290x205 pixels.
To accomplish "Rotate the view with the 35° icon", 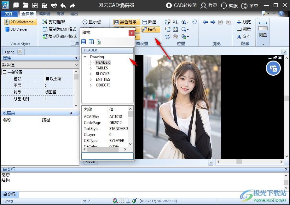I will pos(168,37).
